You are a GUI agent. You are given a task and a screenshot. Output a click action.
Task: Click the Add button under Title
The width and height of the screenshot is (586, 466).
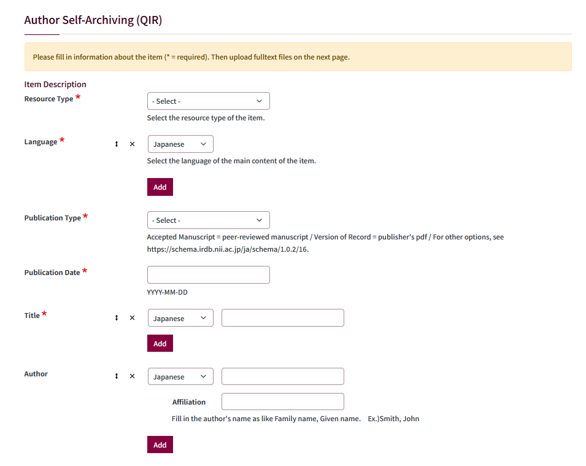tap(160, 343)
